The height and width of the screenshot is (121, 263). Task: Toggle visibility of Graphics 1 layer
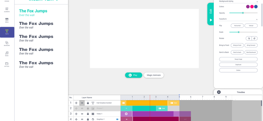coord(82,119)
